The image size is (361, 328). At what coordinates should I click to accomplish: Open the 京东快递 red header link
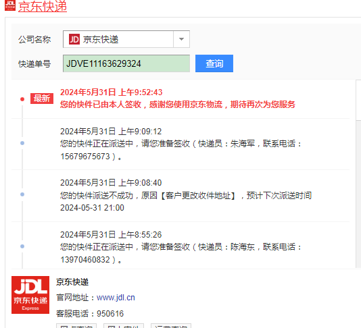(x=43, y=6)
